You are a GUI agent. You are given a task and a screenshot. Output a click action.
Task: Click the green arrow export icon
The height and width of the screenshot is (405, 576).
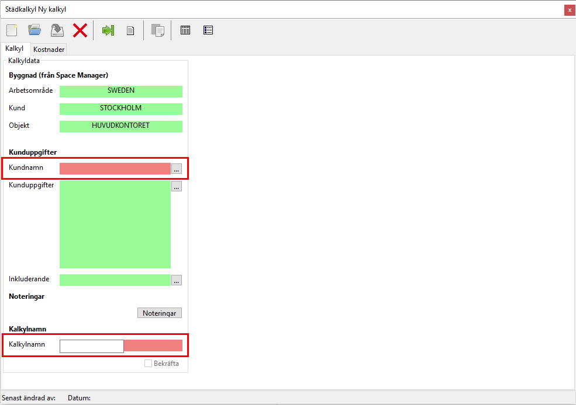point(108,30)
